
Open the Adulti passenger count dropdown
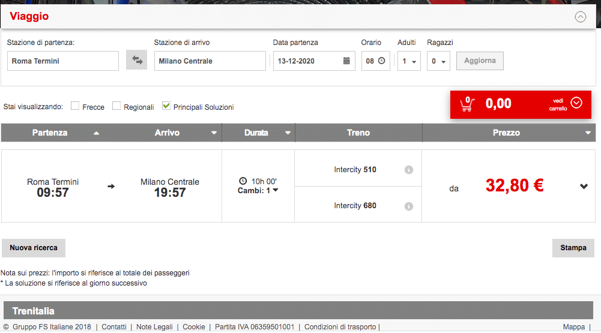pyautogui.click(x=409, y=61)
